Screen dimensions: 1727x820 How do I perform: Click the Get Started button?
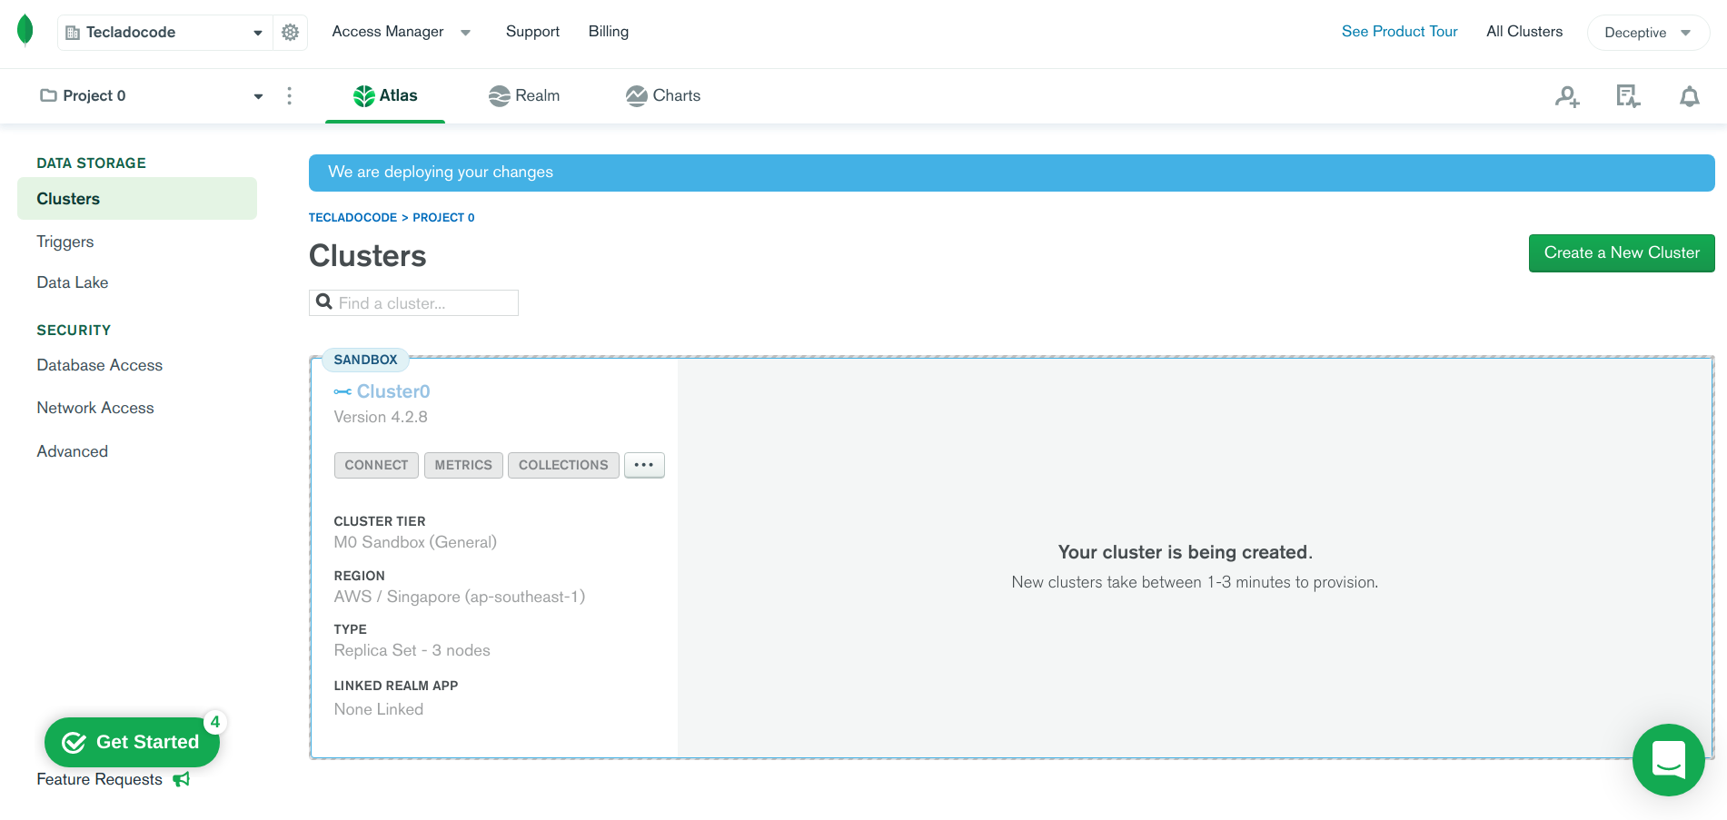coord(132,743)
